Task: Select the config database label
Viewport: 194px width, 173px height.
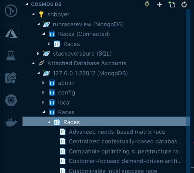Action: coord(67,93)
